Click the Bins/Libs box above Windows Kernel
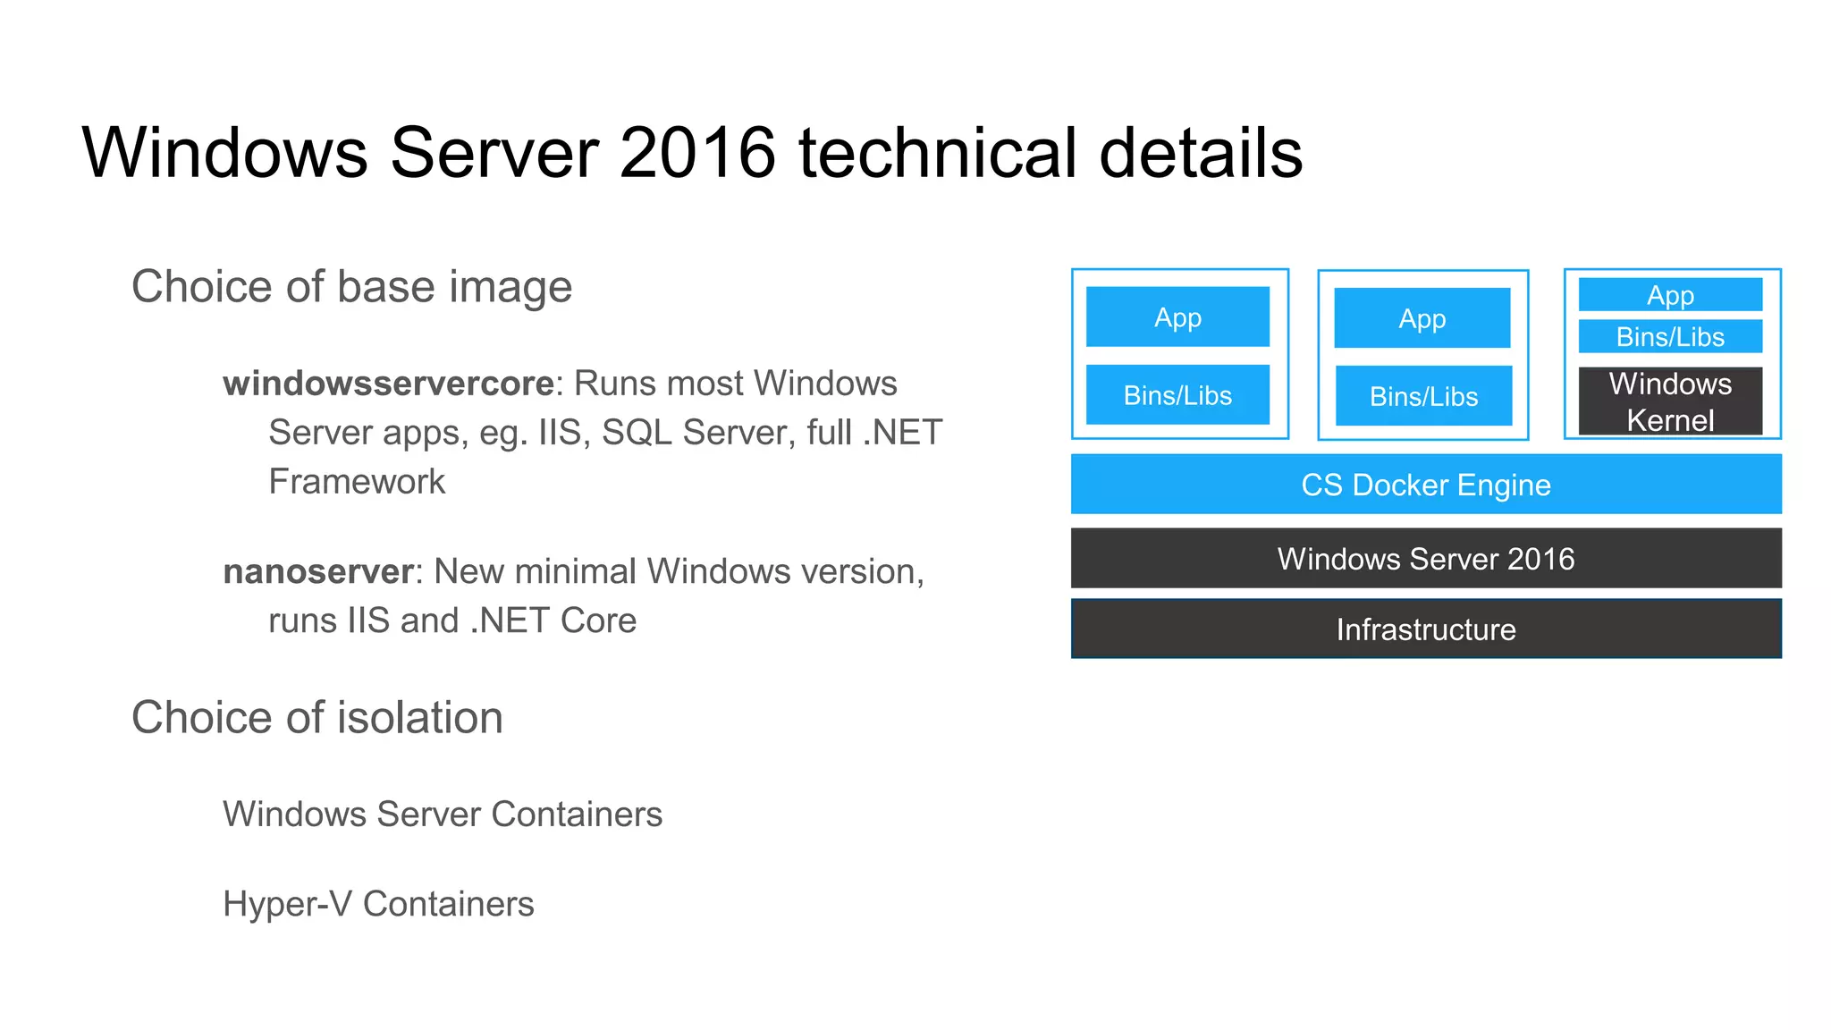Image resolution: width=1831 pixels, height=1030 pixels. coord(1670,336)
